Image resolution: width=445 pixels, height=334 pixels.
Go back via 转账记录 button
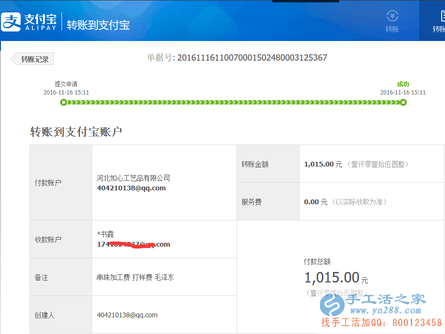click(x=33, y=59)
